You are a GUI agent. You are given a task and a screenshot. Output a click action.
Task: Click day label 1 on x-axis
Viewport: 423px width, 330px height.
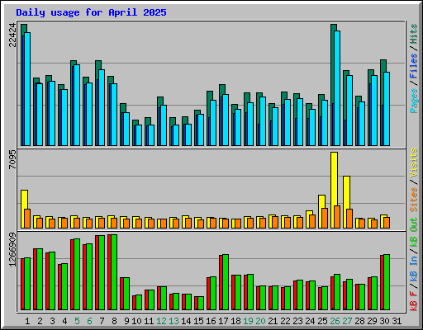pos(27,321)
